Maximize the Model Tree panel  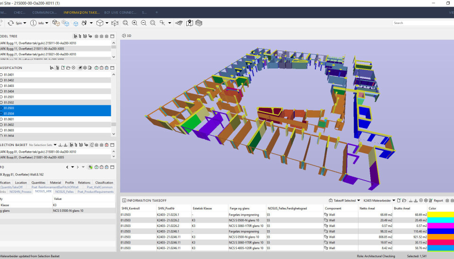pos(113,36)
